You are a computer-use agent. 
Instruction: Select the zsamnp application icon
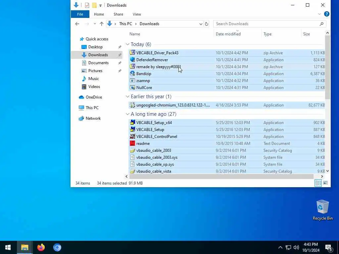point(132,81)
